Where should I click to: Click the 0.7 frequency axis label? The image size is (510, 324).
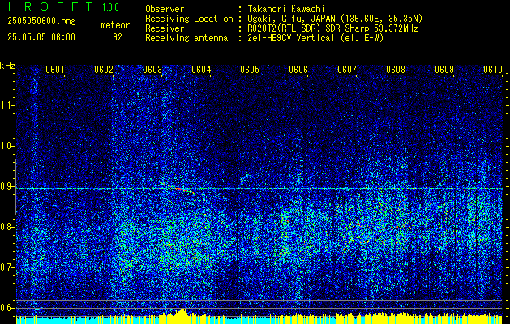6,267
